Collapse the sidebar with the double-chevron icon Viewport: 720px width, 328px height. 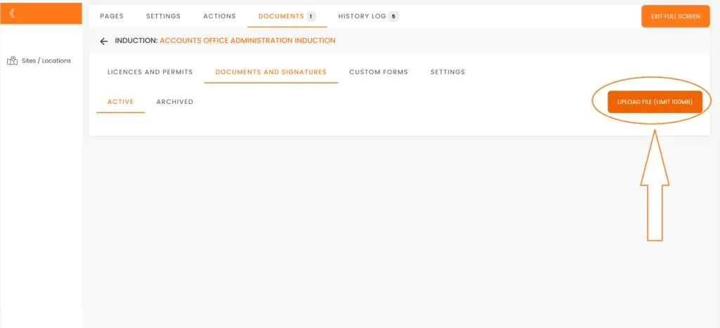click(x=12, y=13)
